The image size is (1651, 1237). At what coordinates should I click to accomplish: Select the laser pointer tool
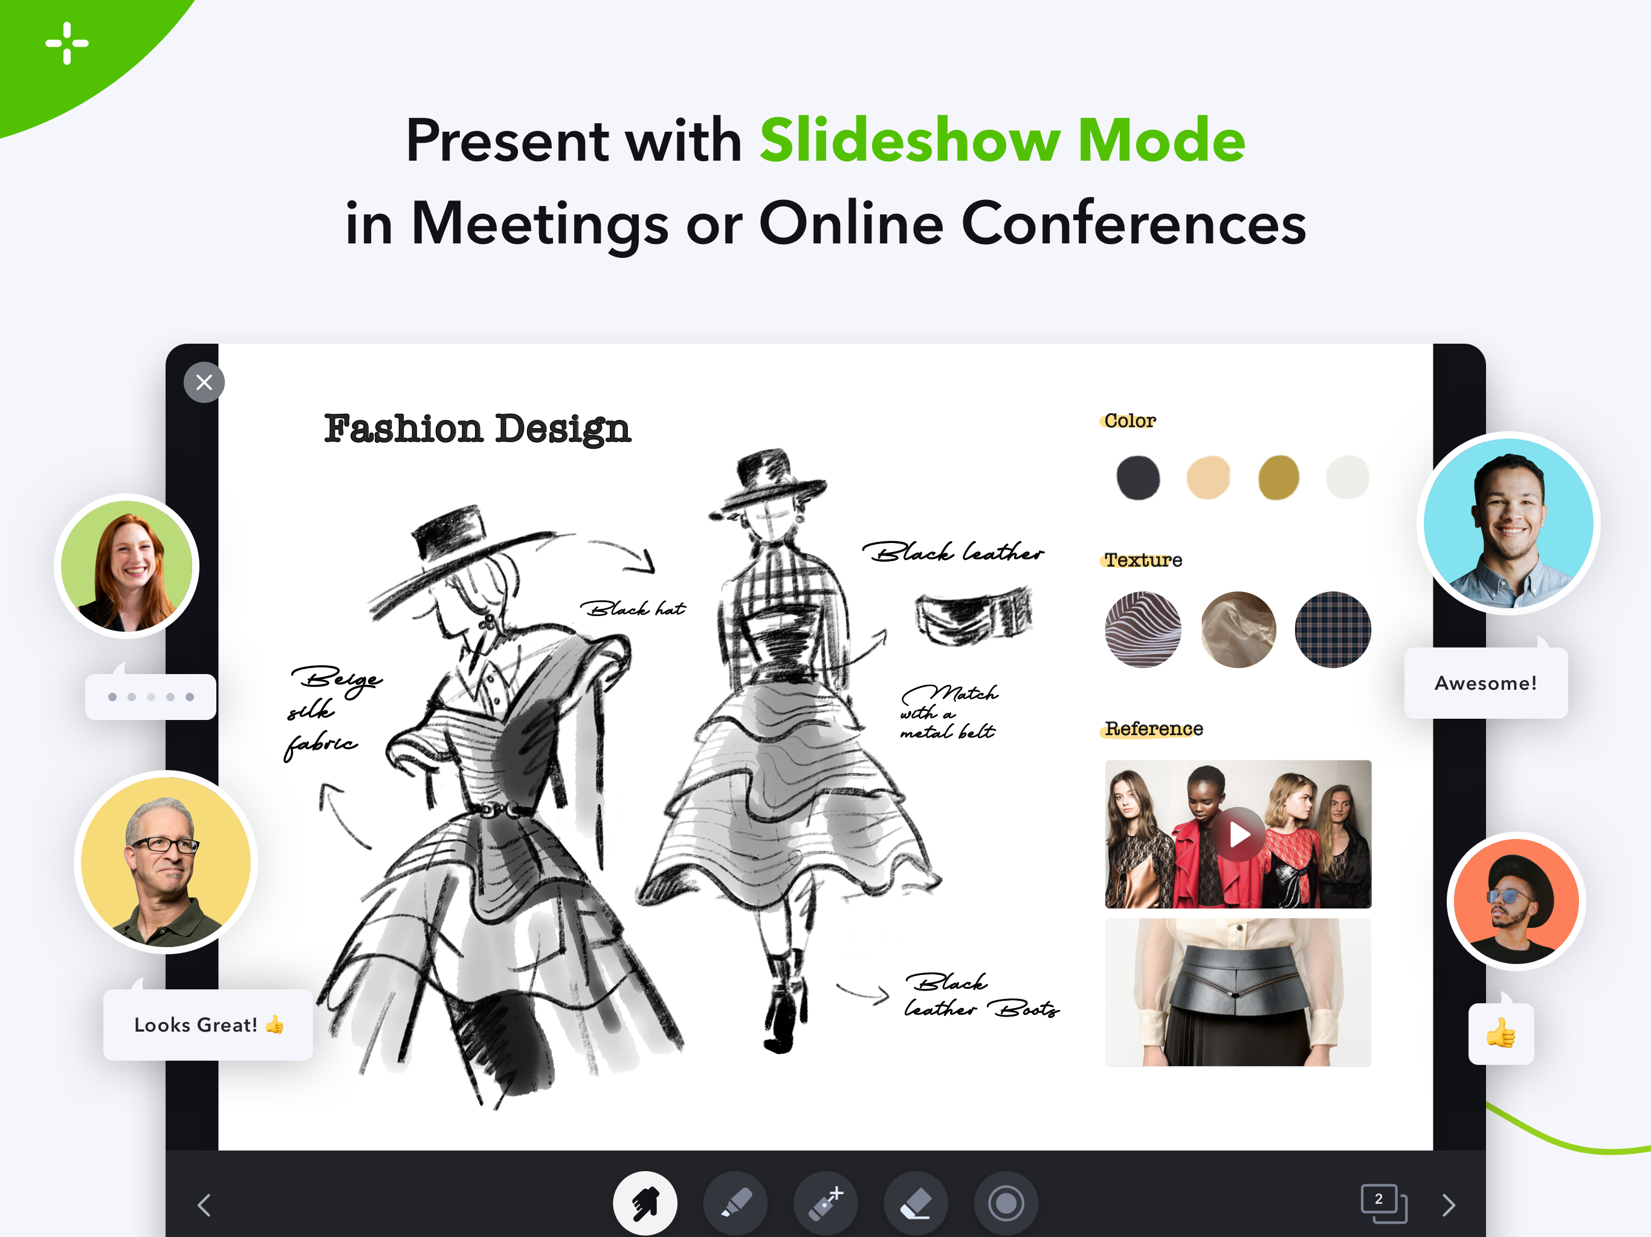[x=825, y=1203]
